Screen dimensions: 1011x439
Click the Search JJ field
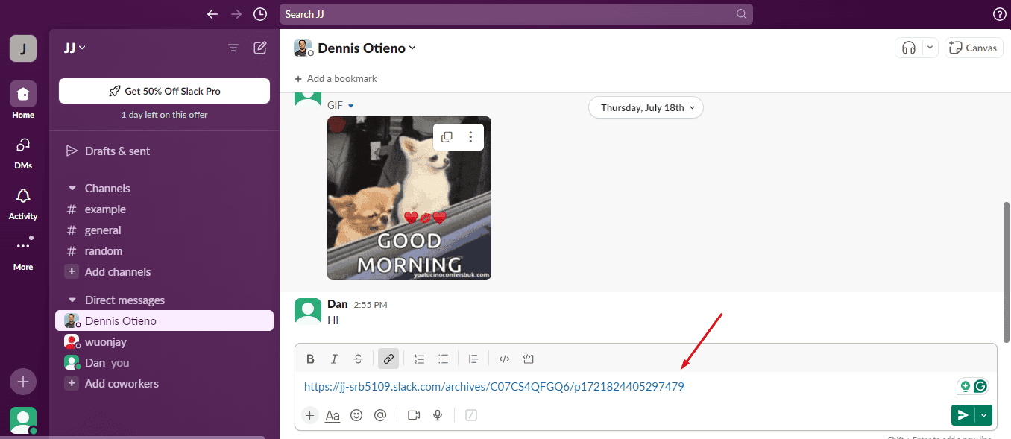click(516, 14)
